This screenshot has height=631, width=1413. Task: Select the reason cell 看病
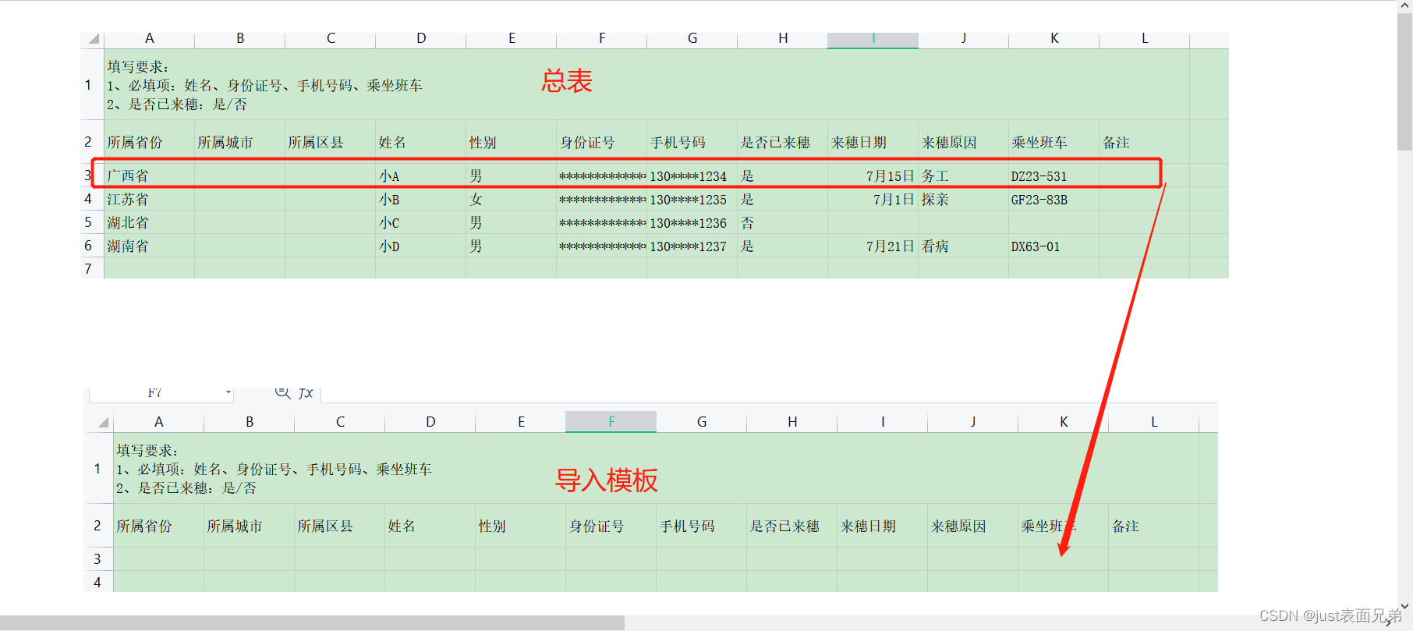coord(963,246)
